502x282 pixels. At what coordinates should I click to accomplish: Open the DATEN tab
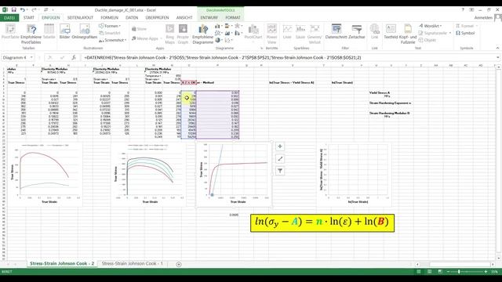pyautogui.click(x=132, y=17)
